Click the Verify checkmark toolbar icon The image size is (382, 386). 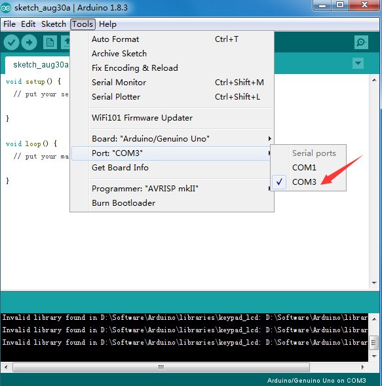(11, 43)
